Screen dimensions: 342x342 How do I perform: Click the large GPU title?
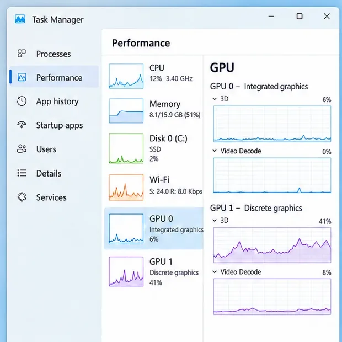pos(222,67)
